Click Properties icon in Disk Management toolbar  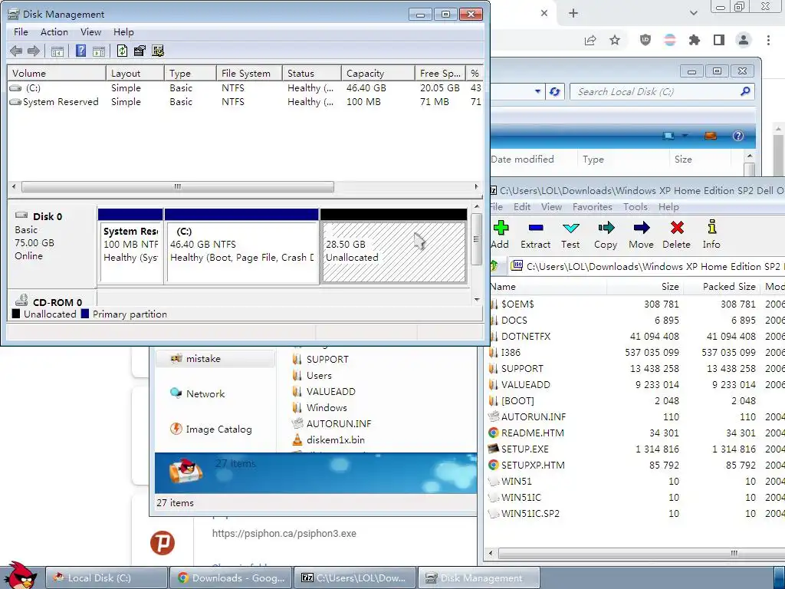140,51
